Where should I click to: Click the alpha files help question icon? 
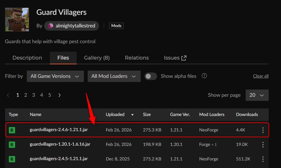204,76
